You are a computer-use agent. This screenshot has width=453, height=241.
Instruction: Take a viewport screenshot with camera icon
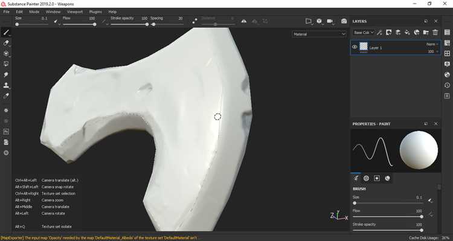click(x=344, y=21)
